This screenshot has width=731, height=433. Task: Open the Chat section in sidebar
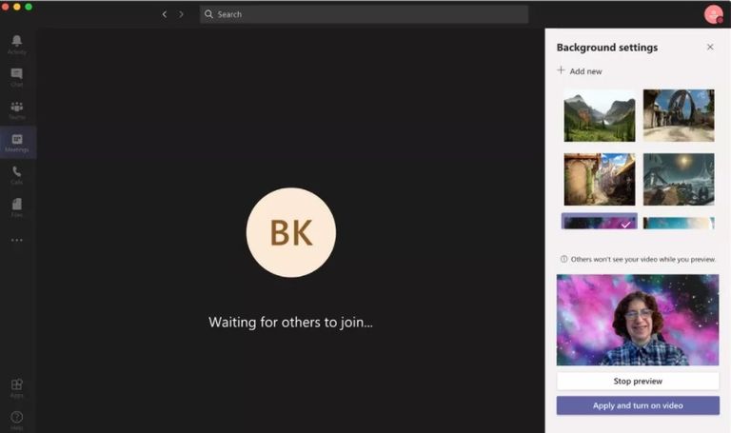pyautogui.click(x=17, y=77)
